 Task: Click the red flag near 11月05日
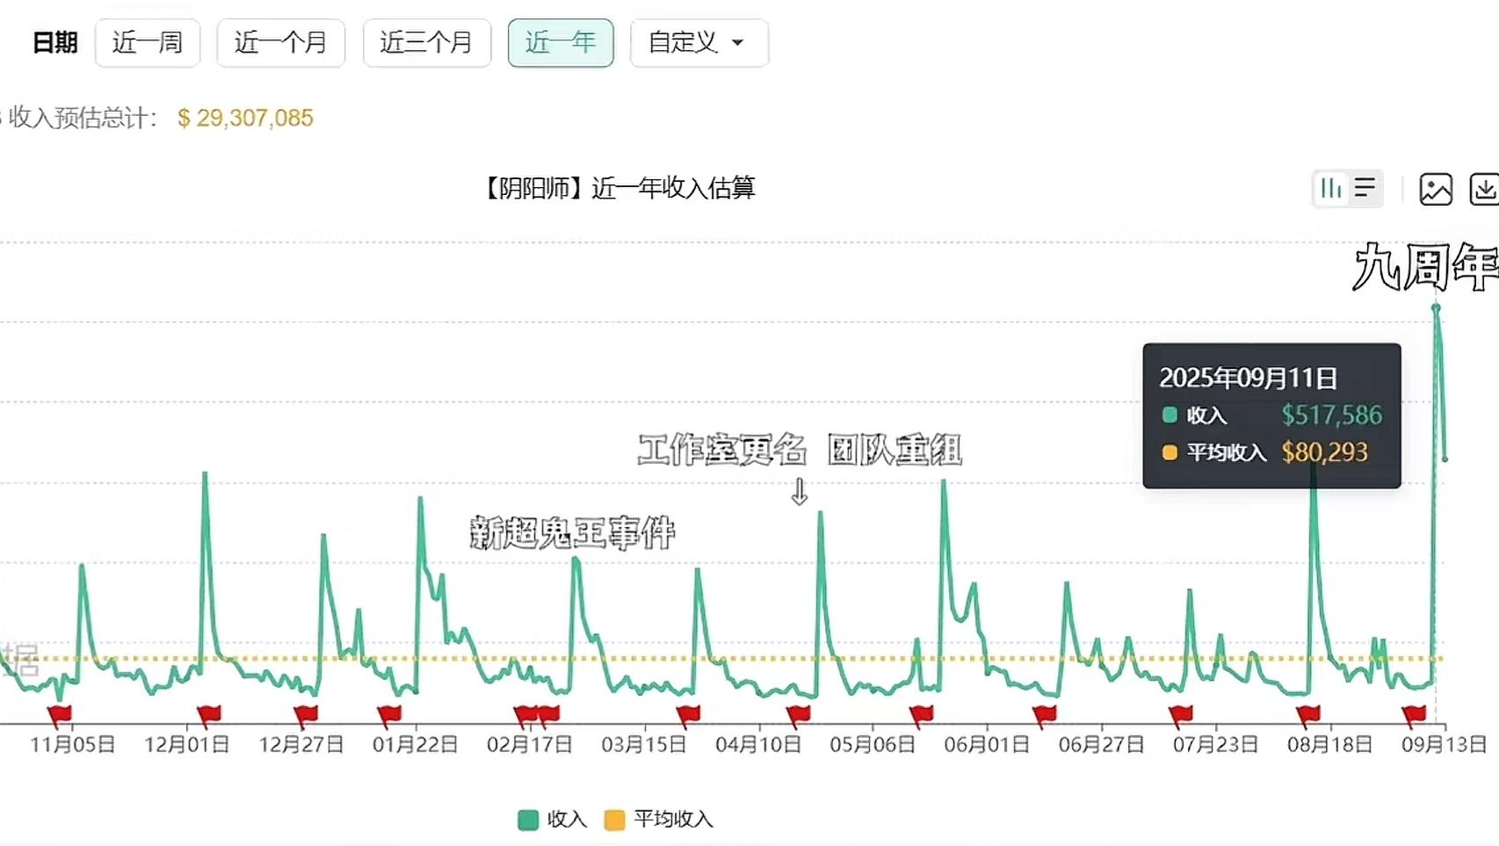[x=60, y=715]
